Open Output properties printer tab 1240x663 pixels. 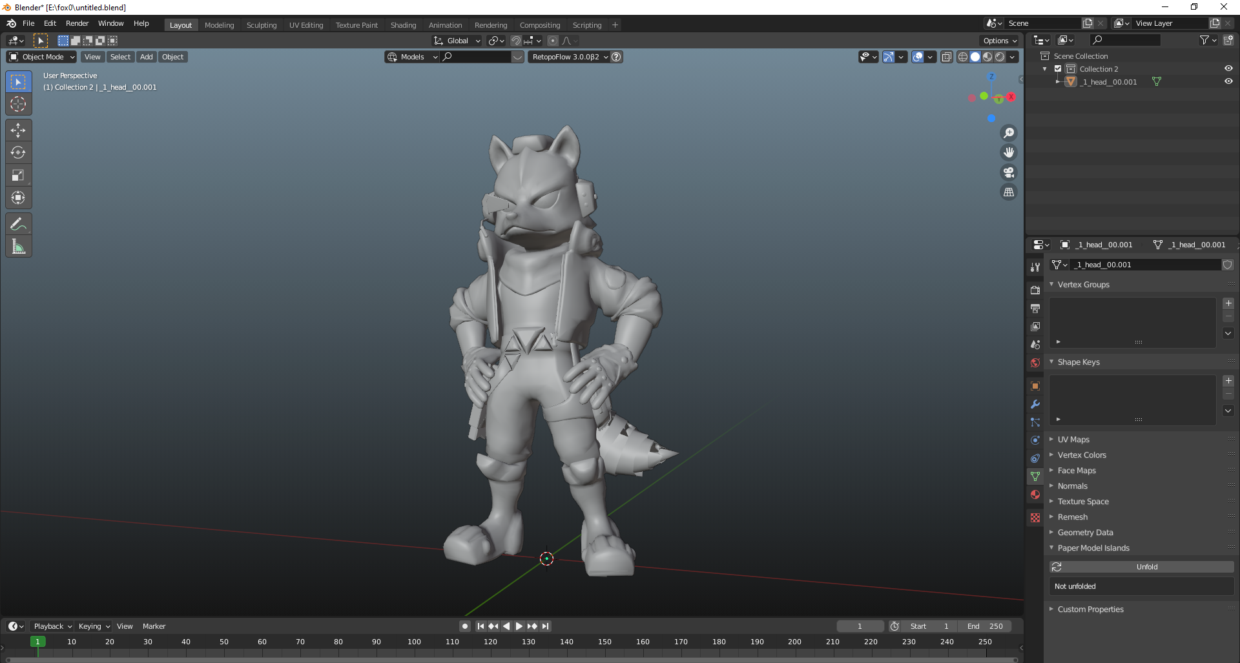(x=1035, y=309)
